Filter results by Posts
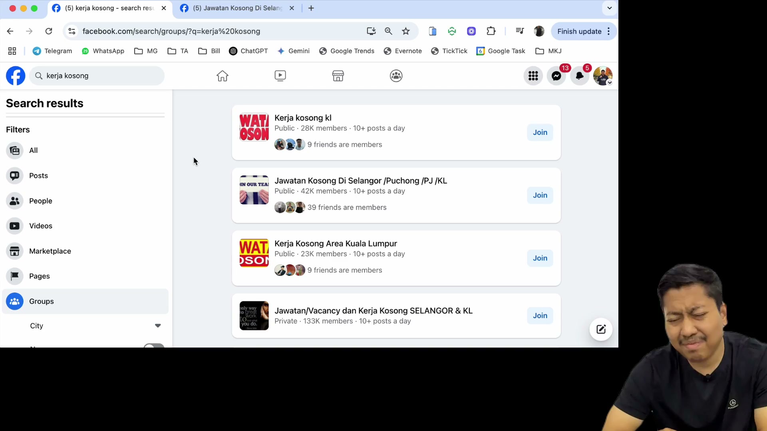This screenshot has height=431, width=767. click(85, 176)
